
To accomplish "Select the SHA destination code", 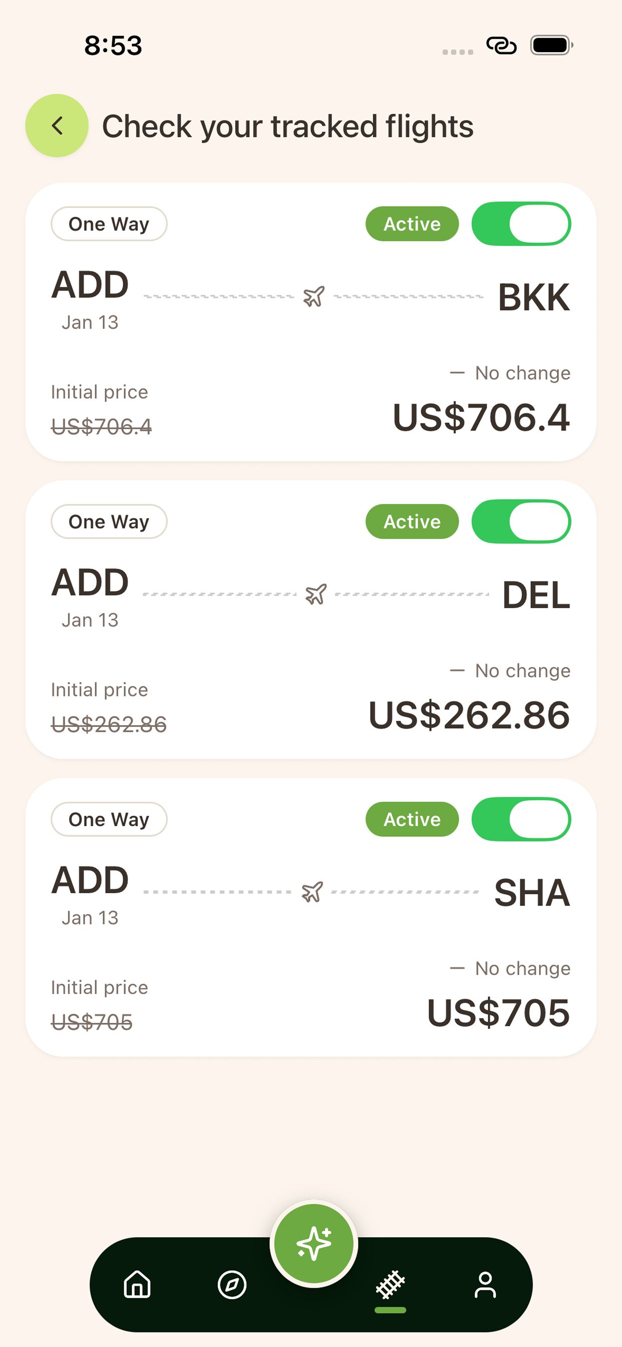I will click(531, 892).
